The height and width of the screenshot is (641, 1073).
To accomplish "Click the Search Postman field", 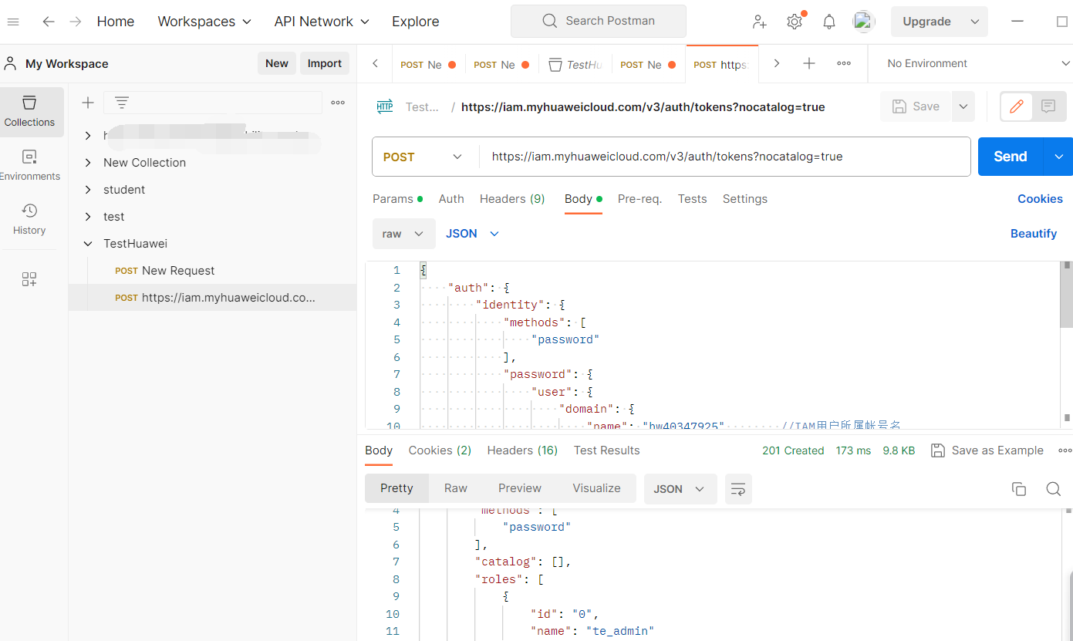I will 599,22.
